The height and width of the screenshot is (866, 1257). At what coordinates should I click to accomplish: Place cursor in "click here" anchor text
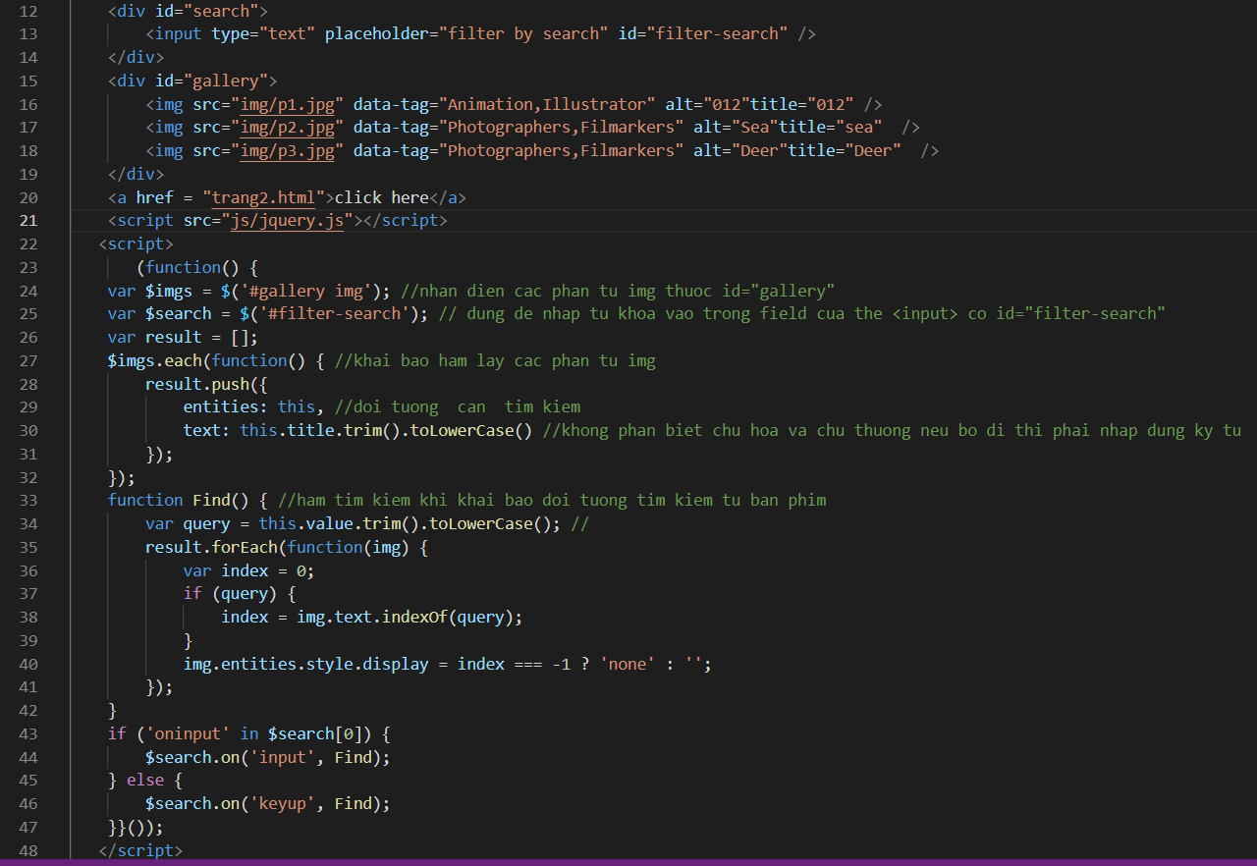coord(382,197)
